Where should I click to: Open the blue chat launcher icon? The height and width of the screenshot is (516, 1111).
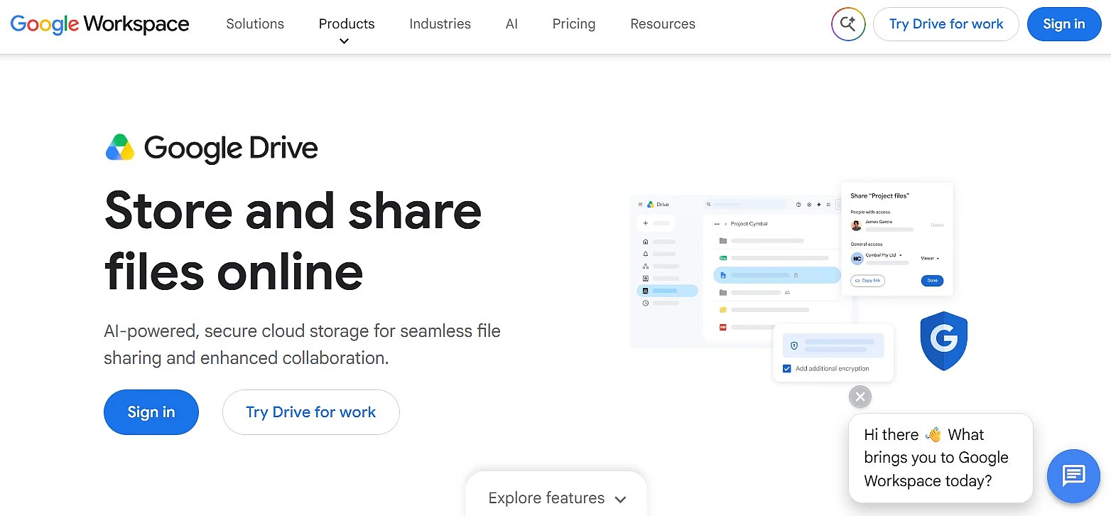pos(1073,475)
